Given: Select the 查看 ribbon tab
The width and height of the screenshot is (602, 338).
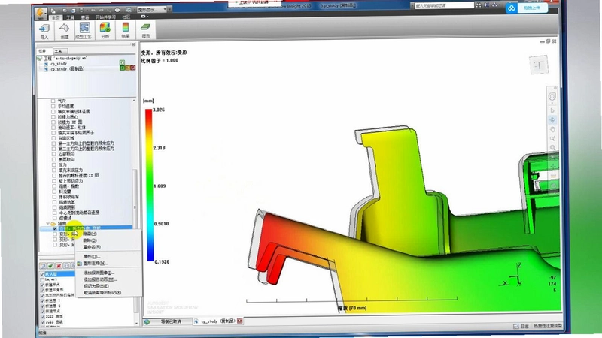Looking at the screenshot, I should [x=85, y=17].
